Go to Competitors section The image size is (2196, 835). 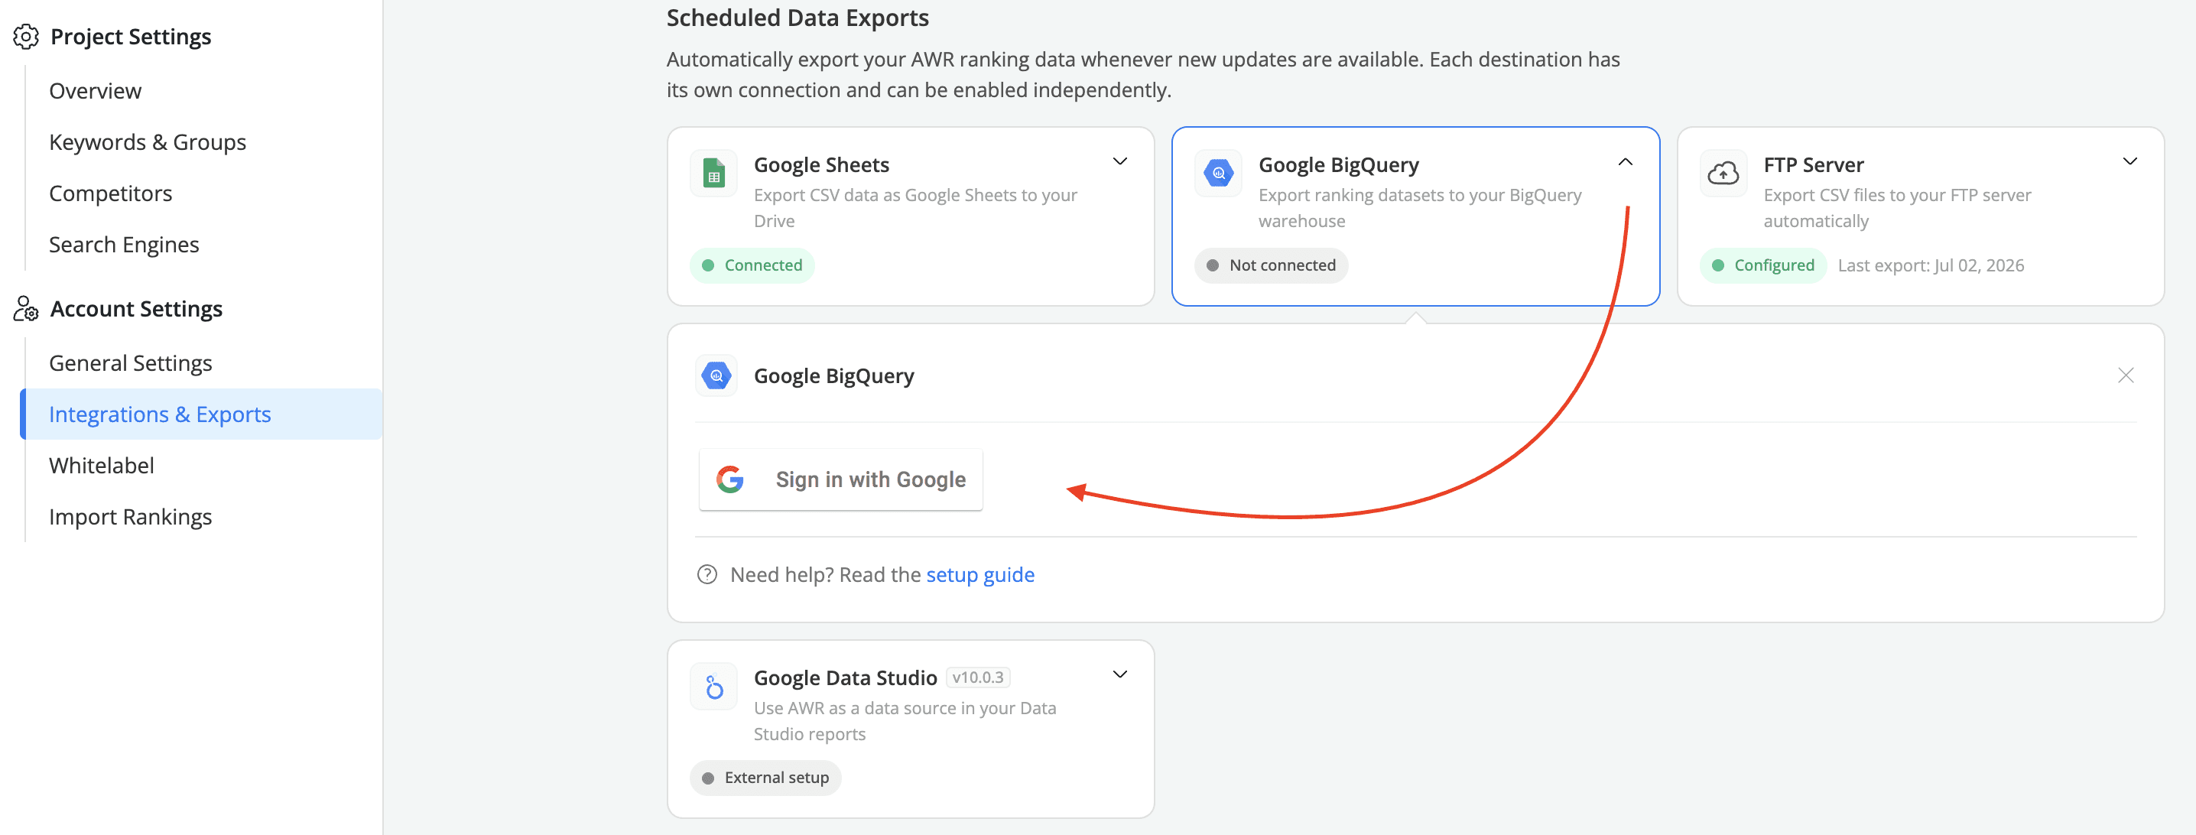pos(111,193)
